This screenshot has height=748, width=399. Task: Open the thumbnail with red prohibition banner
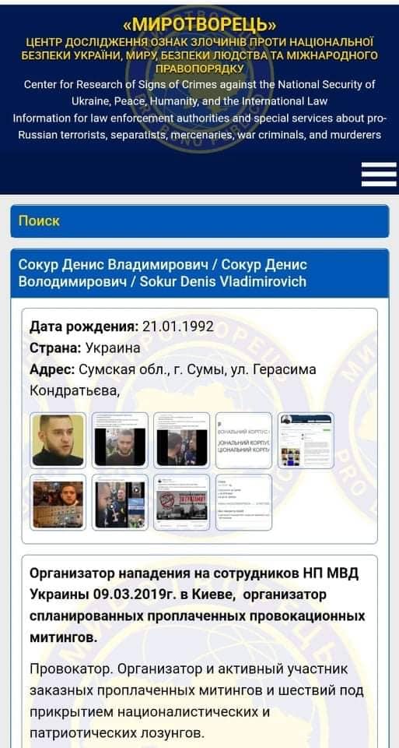click(182, 503)
